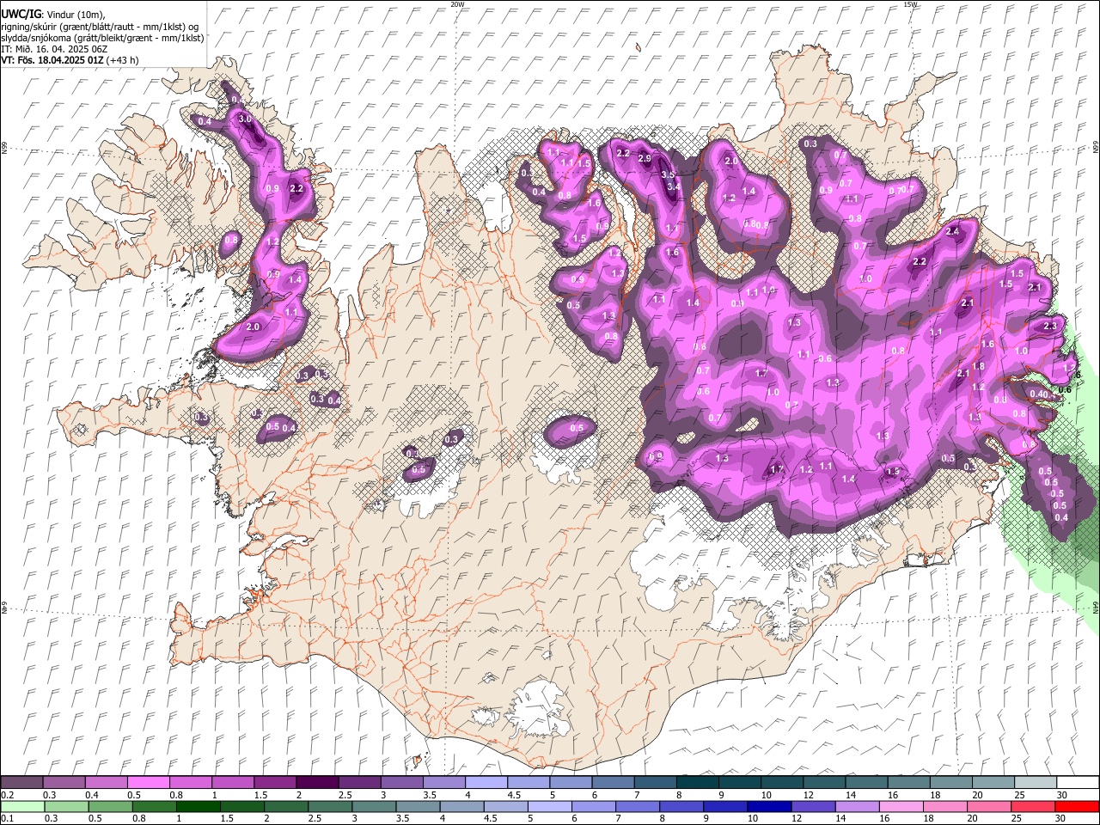This screenshot has width=1100, height=825.
Task: Click the snow scale swatch between 6 and 7
Action: point(611,782)
